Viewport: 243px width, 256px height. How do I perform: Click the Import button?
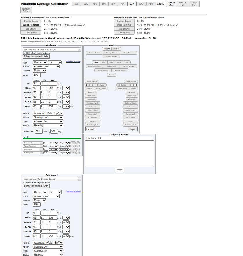tap(119, 170)
